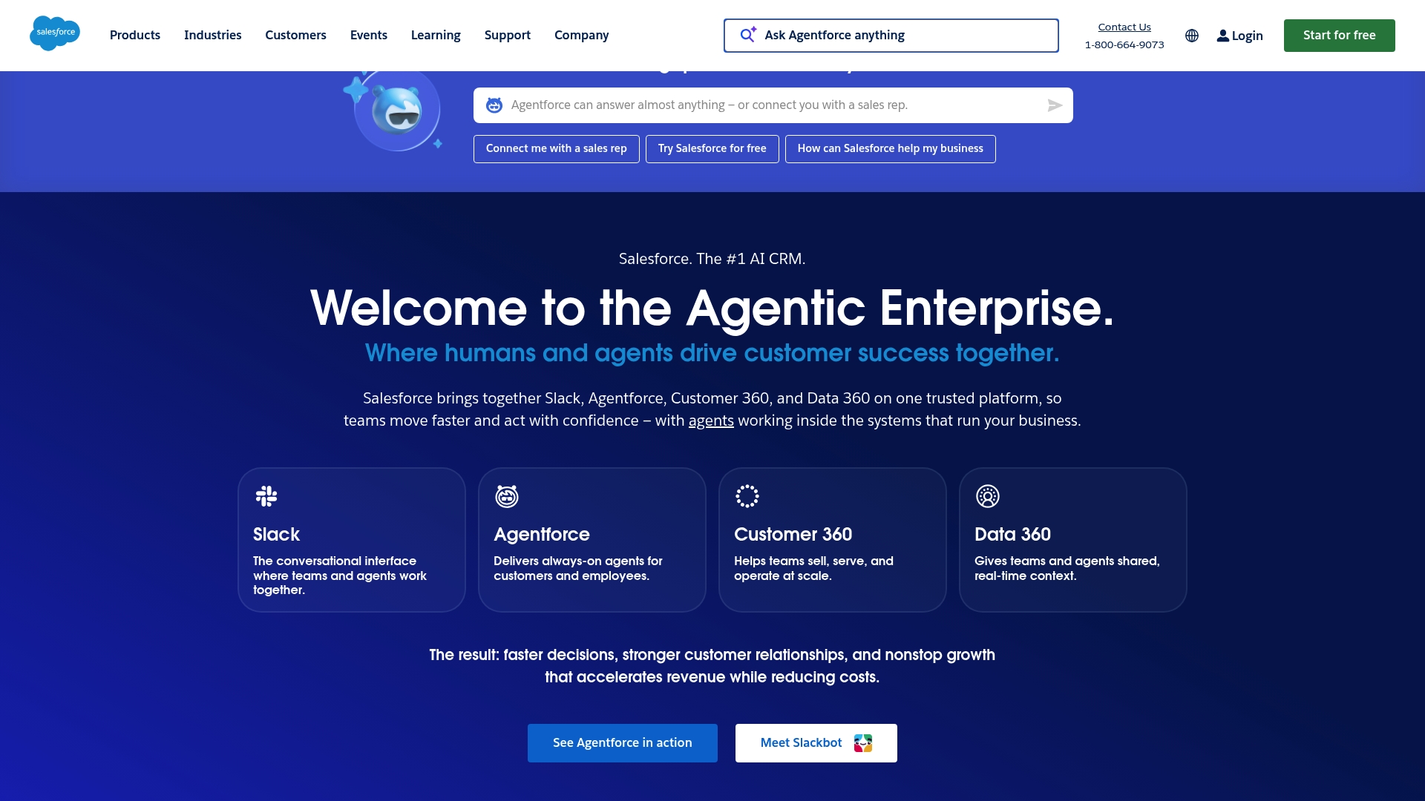The height and width of the screenshot is (801, 1425).
Task: Open the Events menu
Action: [x=369, y=35]
